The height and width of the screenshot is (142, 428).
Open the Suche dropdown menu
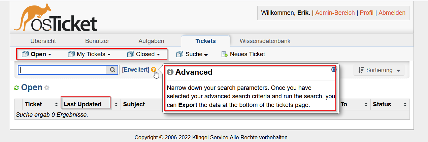click(x=192, y=54)
